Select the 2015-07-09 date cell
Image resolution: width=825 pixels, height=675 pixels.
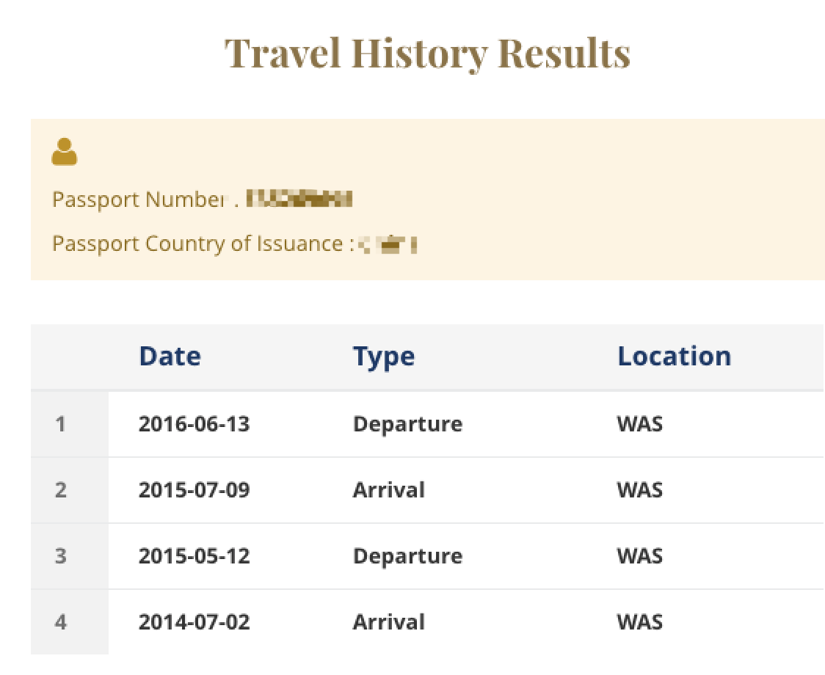pyautogui.click(x=194, y=490)
